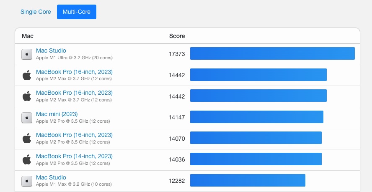Image resolution: width=372 pixels, height=192 pixels.
Task: Open the MacBook Pro 16-inch link scoring 14070
Action: 74,135
